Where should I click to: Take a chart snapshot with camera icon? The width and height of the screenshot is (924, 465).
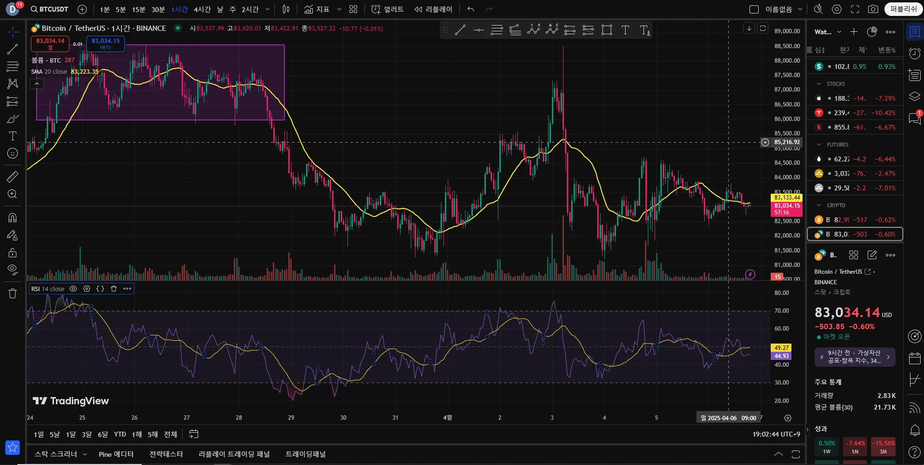873,9
